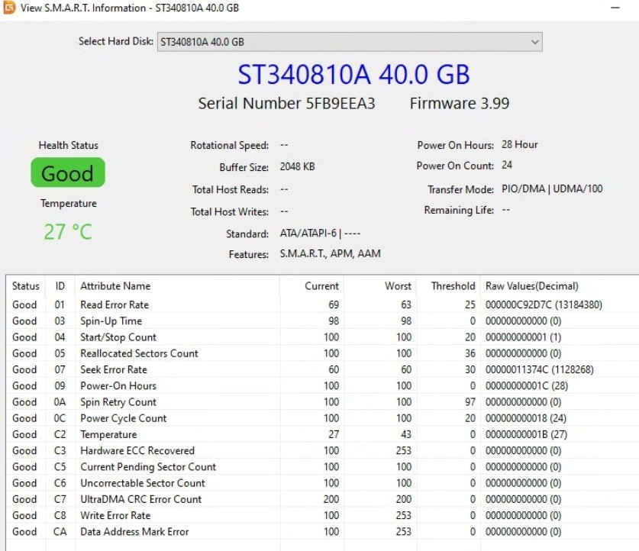Viewport: 639px width, 551px height.
Task: Click threshold value 97 for Spin Retry Count
Action: [x=470, y=402]
